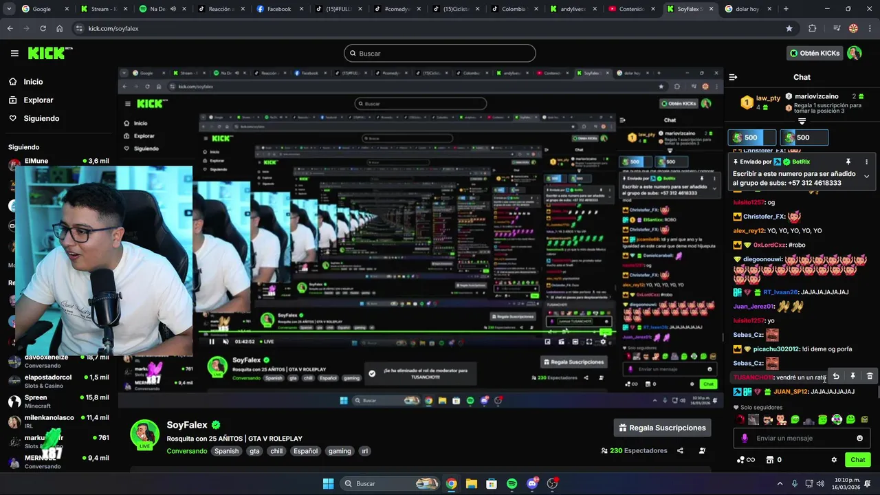Insert the first red emote in quick emotes

pyautogui.click(x=740, y=419)
